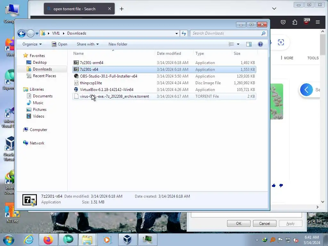
Task: Open the Windows Start menu
Action: click(x=9, y=240)
